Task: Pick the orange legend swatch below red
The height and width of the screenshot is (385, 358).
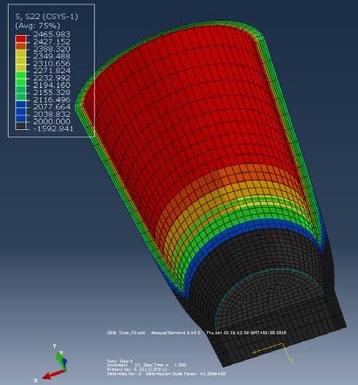Action: pos(21,46)
